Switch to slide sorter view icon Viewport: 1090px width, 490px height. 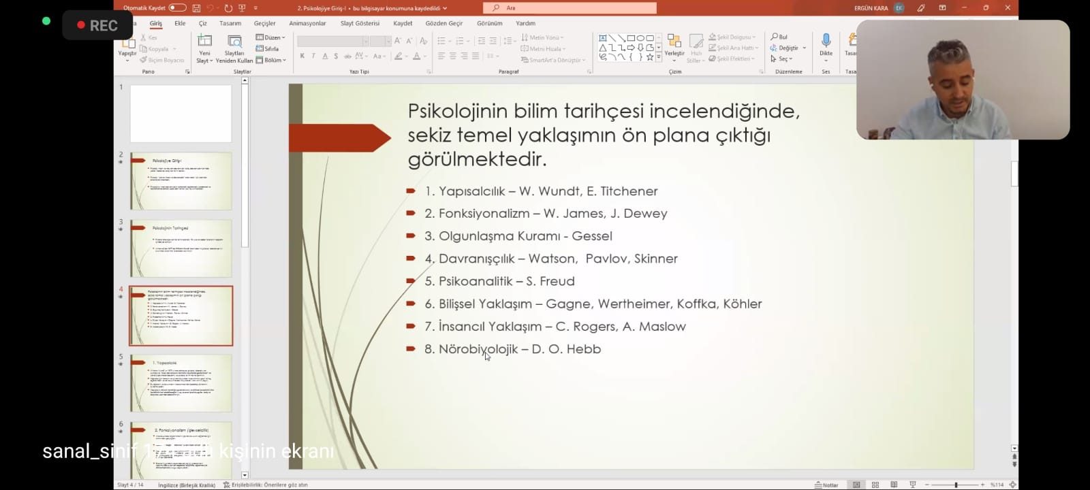(875, 485)
